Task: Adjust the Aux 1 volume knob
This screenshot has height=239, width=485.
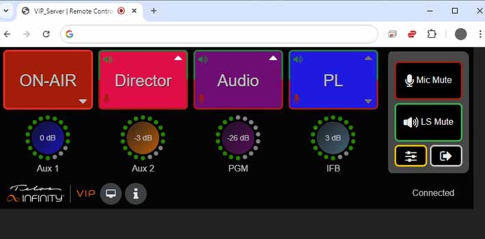Action: pyautogui.click(x=47, y=138)
